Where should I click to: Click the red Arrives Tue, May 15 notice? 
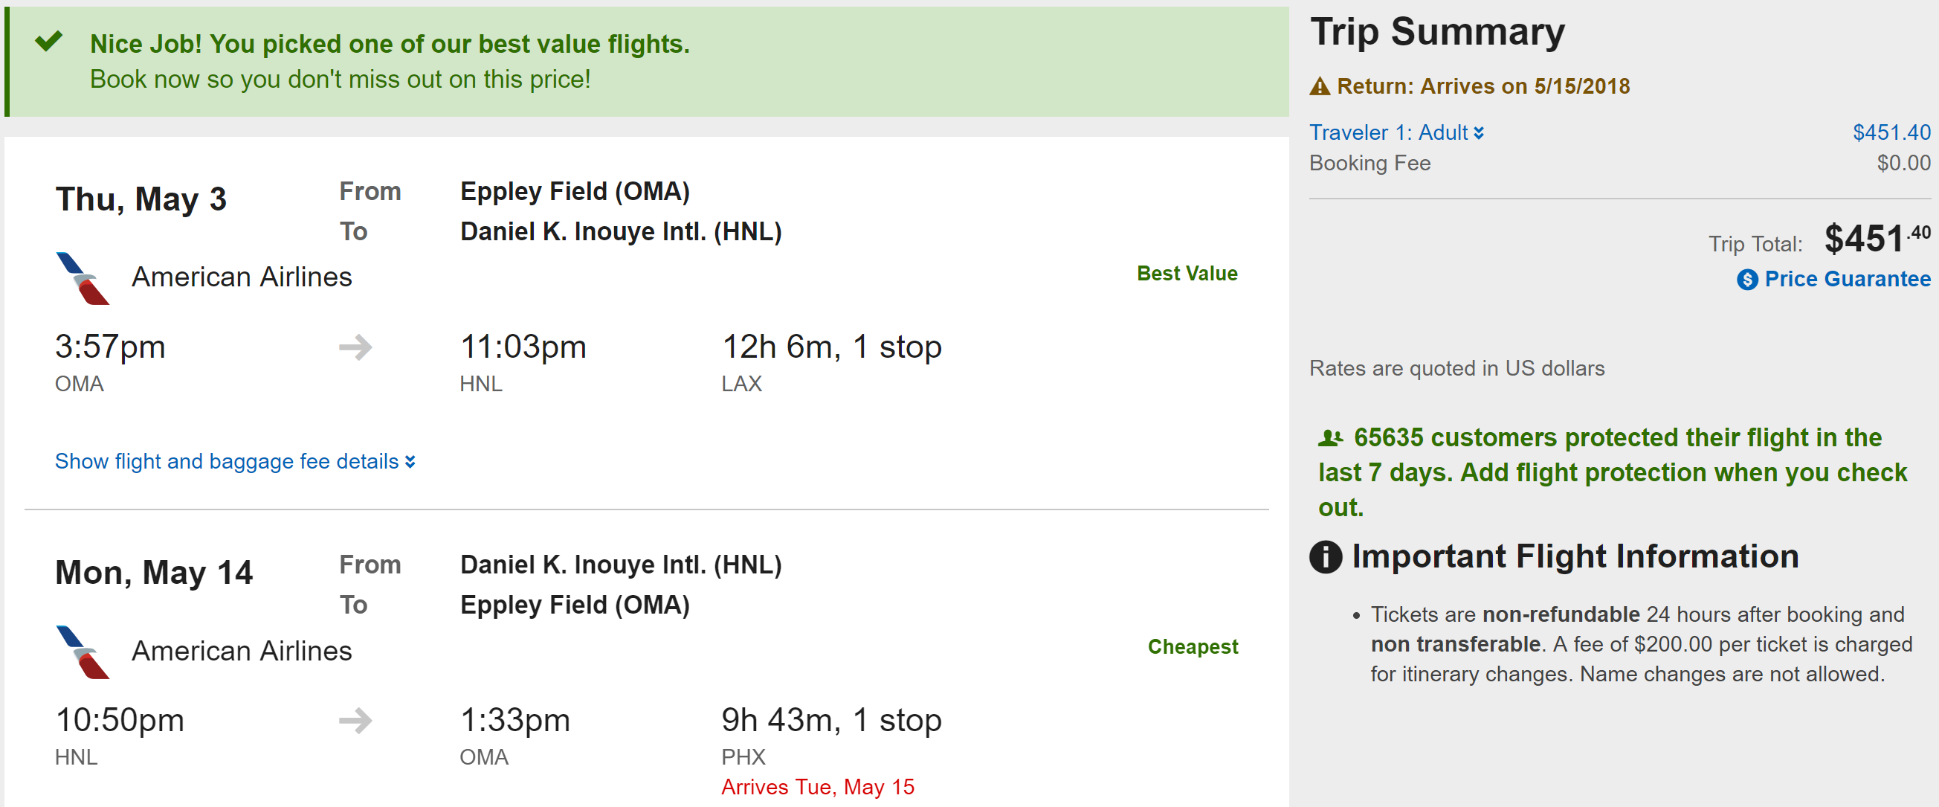[x=817, y=787]
